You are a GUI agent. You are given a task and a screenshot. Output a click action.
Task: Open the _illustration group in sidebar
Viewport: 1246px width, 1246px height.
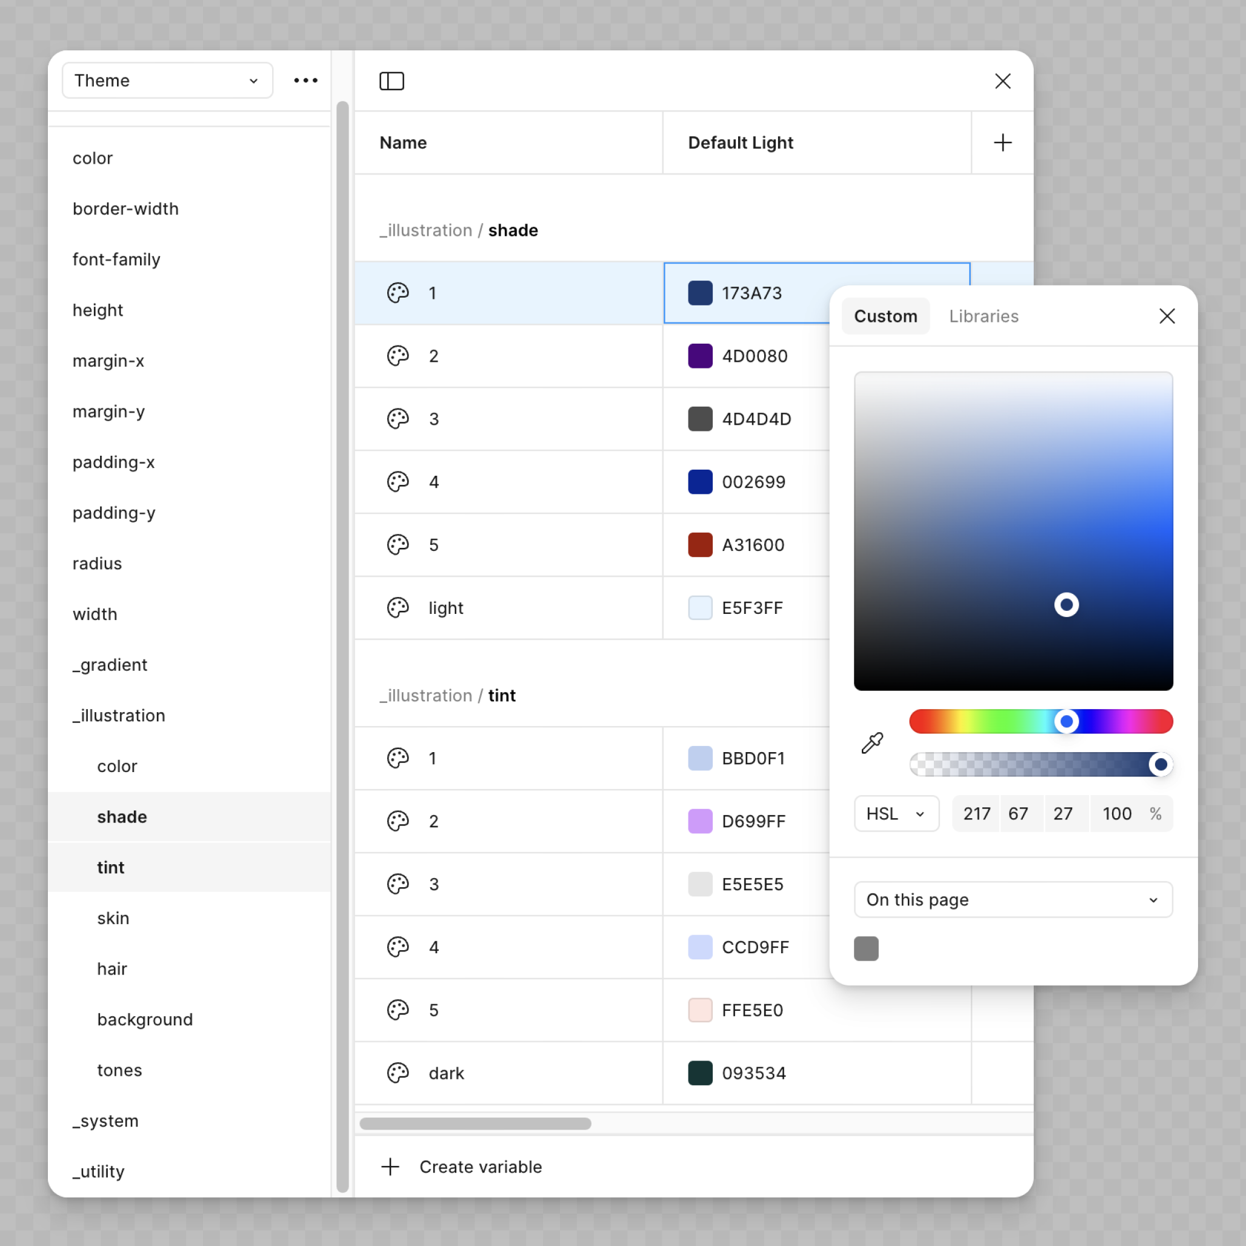(x=190, y=715)
